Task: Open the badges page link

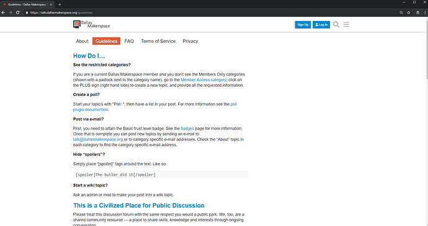Action: pyautogui.click(x=187, y=128)
